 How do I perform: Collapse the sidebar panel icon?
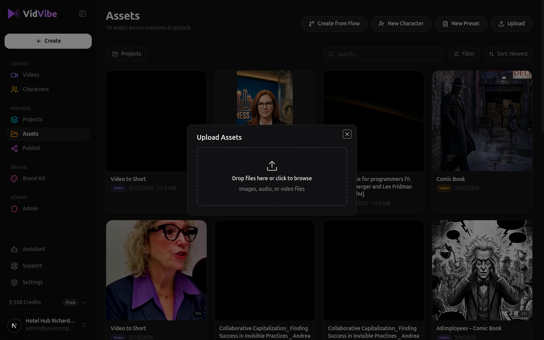pos(83,14)
